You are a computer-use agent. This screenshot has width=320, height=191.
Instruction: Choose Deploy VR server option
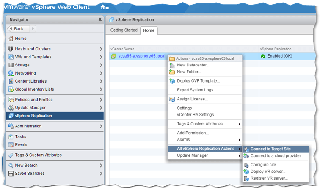276,172
